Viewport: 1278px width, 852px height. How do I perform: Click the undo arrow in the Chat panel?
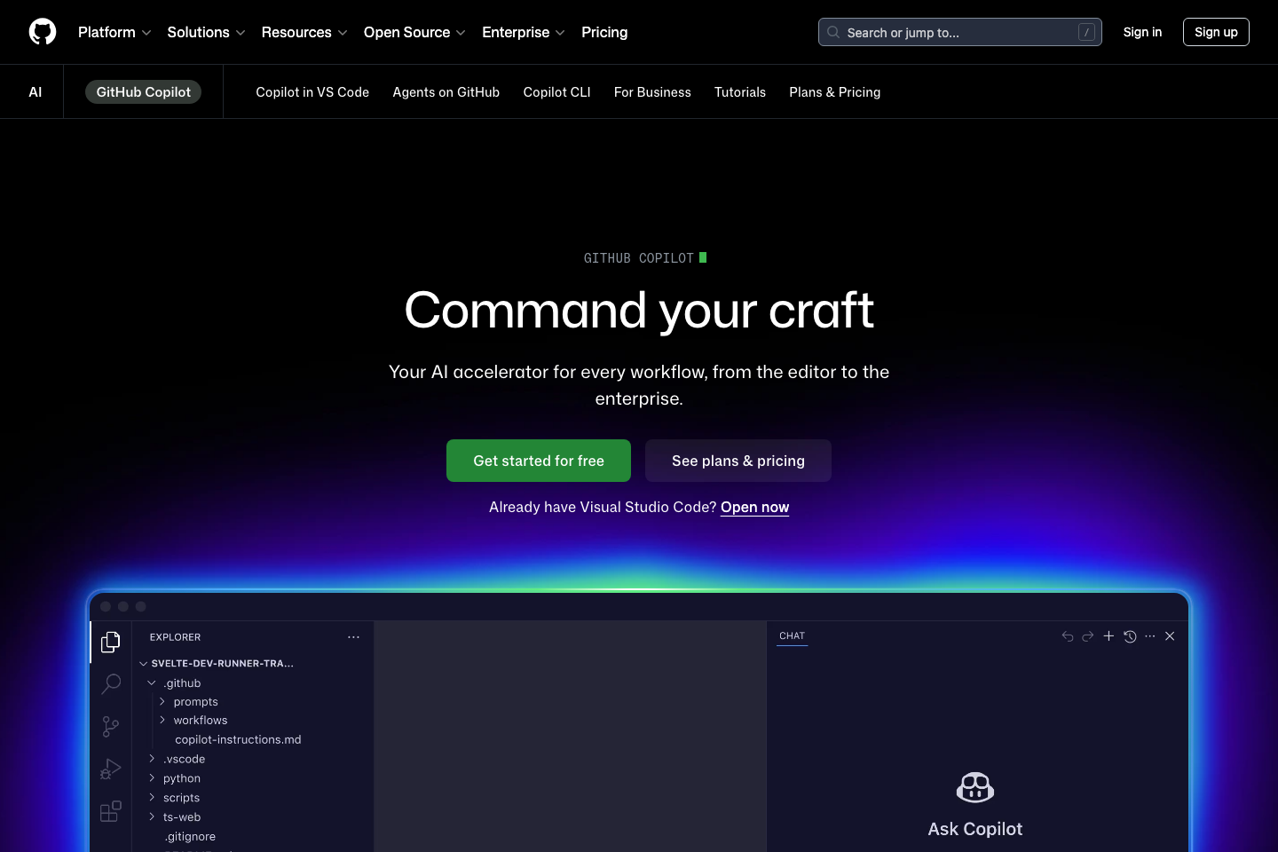[1067, 636]
